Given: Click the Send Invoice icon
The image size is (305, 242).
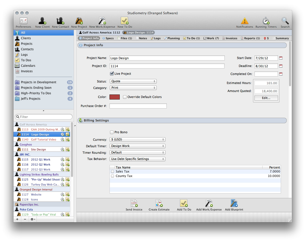Looking at the screenshot, I should 134,203.
